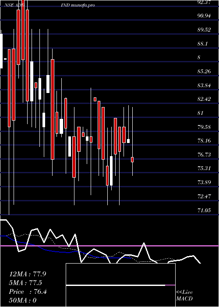The width and height of the screenshot is (219, 307).
Task: Click the MACD histogram panel
Action: pos(120,285)
